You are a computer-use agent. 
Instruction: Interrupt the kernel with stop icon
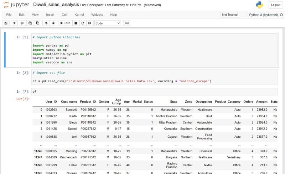click(76, 23)
